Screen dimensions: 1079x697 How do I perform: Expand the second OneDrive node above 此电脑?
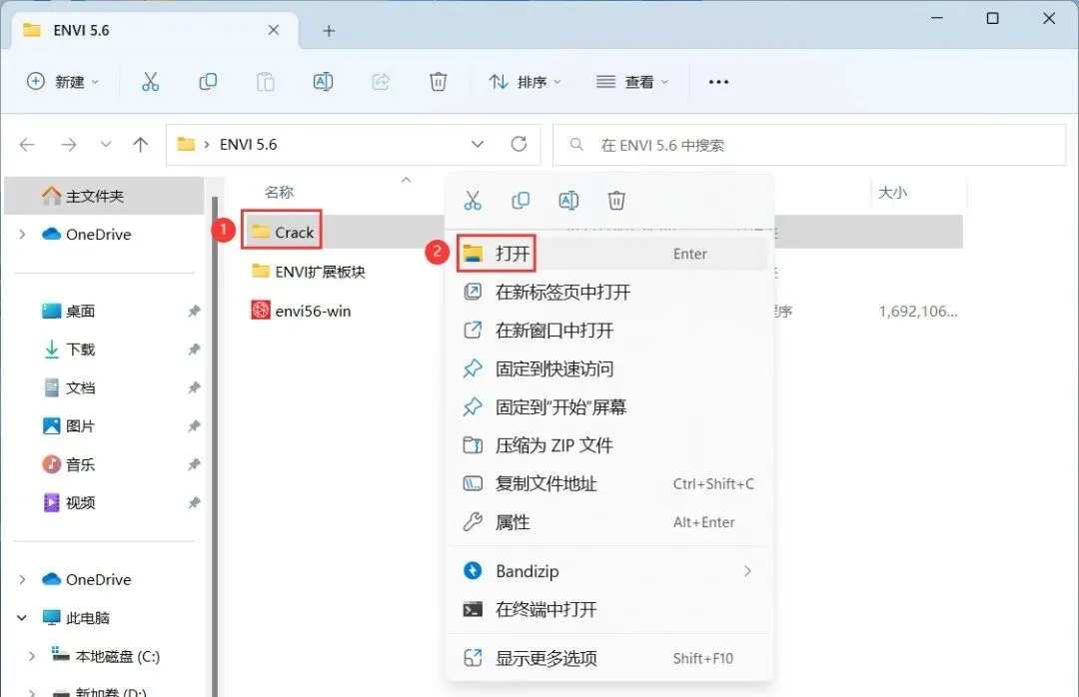tap(22, 580)
